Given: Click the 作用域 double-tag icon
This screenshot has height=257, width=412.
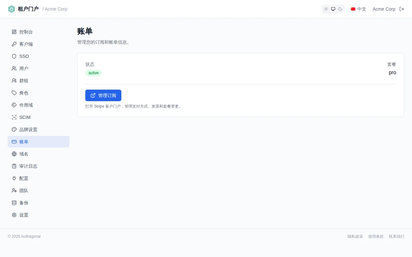Looking at the screenshot, I should [x=14, y=105].
